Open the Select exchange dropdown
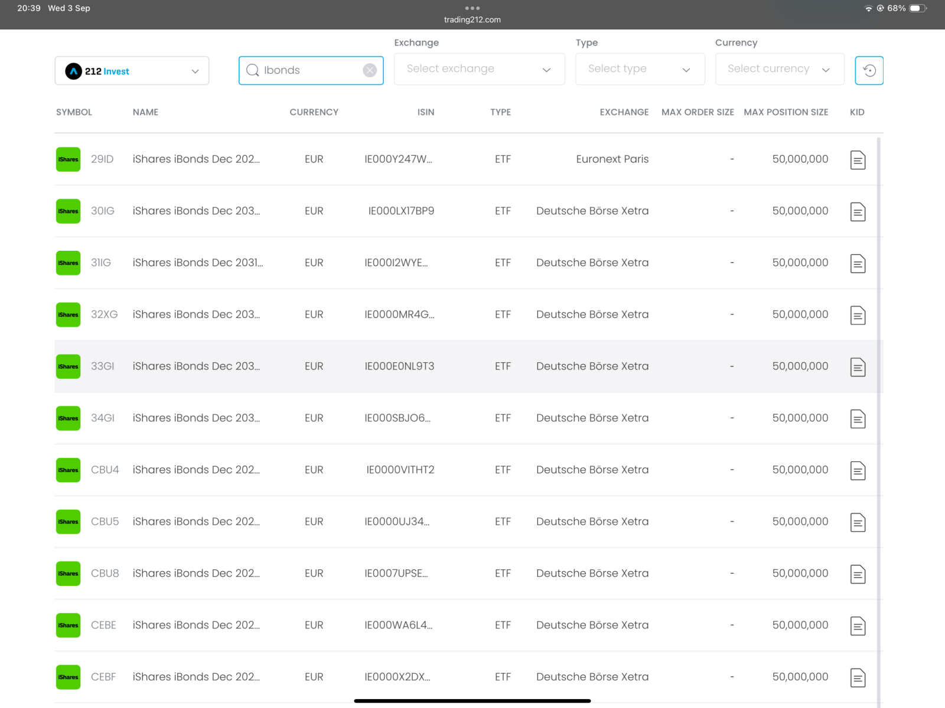This screenshot has height=708, width=945. [480, 69]
